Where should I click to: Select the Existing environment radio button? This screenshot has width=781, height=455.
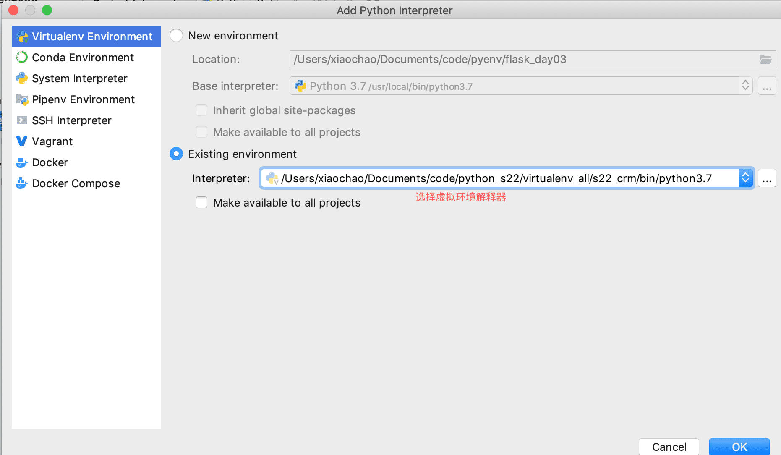176,154
